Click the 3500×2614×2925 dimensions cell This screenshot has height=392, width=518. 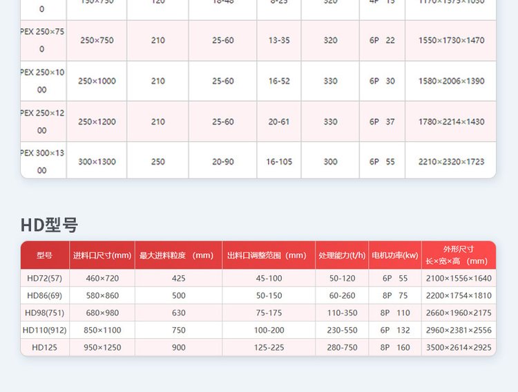(x=458, y=347)
